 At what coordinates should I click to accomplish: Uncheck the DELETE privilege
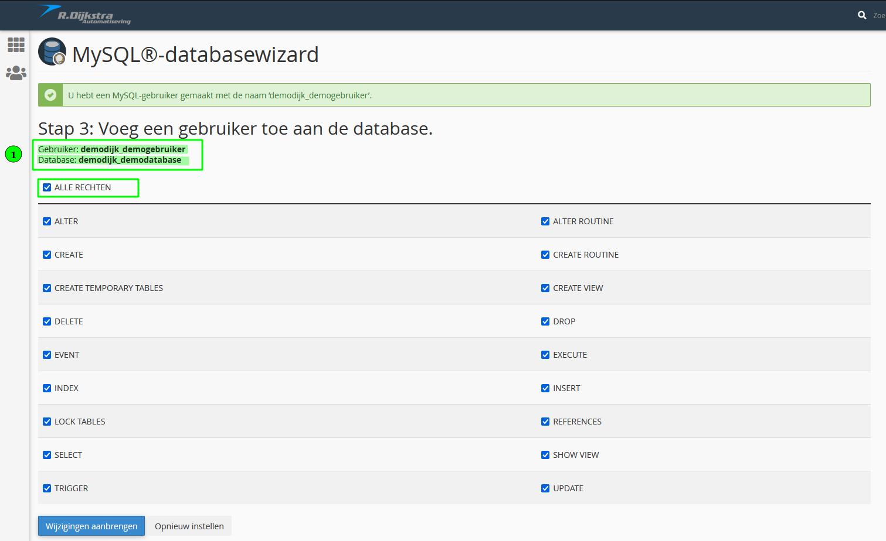coord(47,321)
